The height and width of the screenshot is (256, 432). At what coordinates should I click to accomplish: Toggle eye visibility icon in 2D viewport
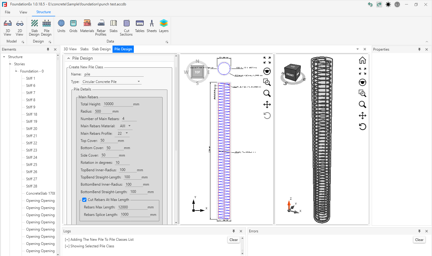(x=267, y=71)
